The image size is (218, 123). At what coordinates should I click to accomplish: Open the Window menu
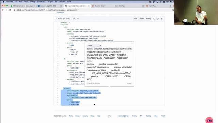(x=62, y=2)
